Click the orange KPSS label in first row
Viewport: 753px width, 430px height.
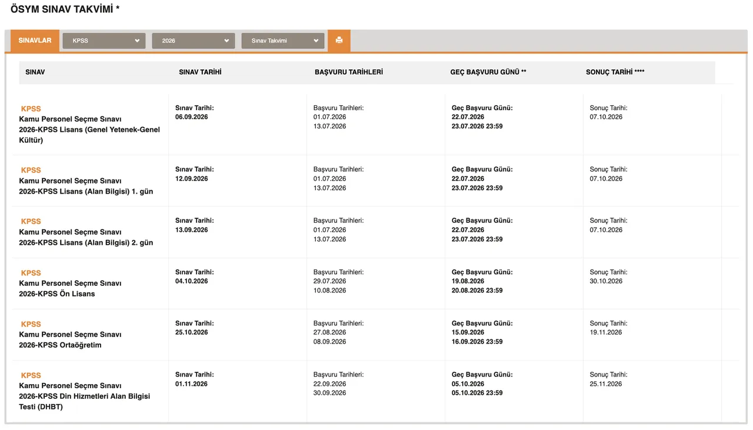(x=31, y=109)
